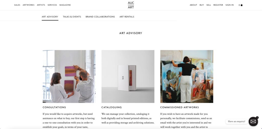Click the Buy link
This screenshot has height=129, width=262.
(202, 5)
